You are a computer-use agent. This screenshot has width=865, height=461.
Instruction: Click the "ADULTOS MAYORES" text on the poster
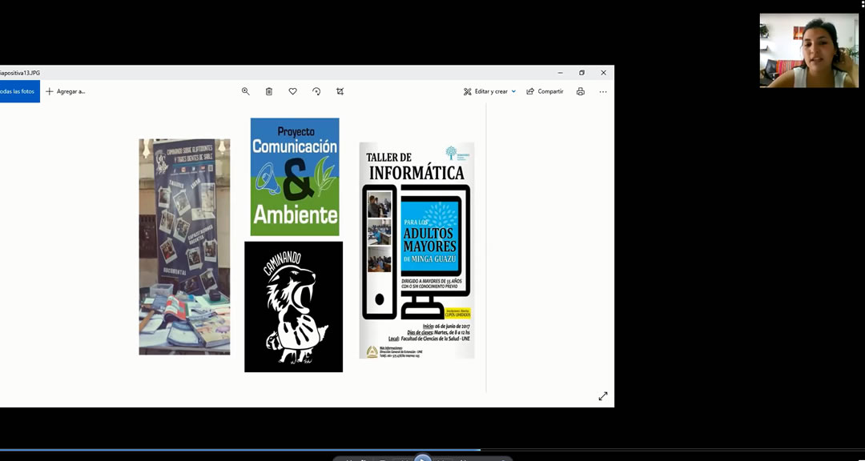(430, 239)
